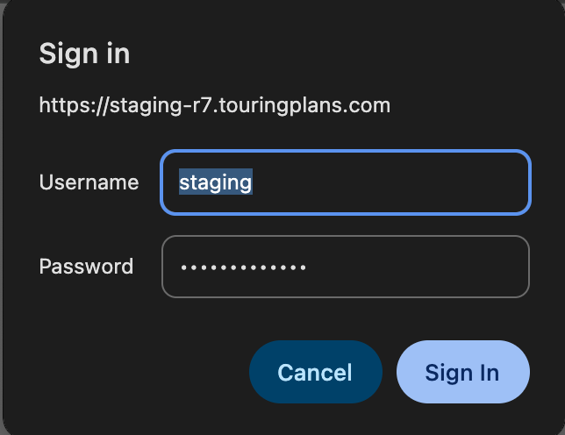Click the blue focus border of Username

point(346,153)
